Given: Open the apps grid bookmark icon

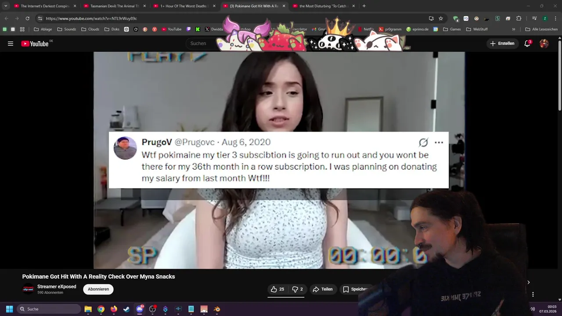Looking at the screenshot, I should tap(22, 29).
